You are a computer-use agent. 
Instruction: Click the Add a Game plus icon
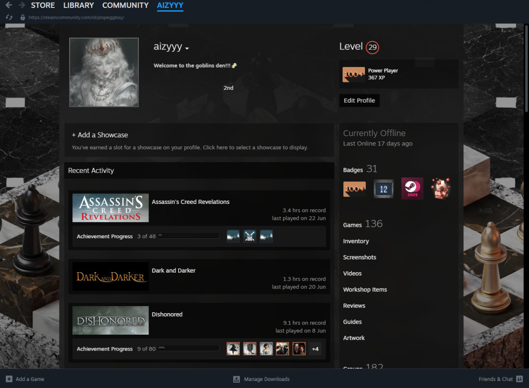click(x=9, y=379)
